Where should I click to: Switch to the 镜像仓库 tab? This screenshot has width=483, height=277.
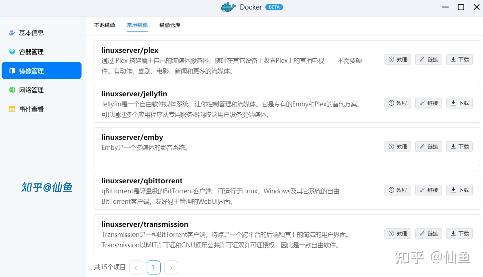170,25
